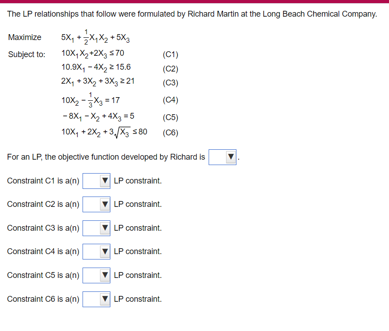Viewport: 389px width, 331px height.
Task: Click the arrow icon on Constraint C6 selector
Action: 105,299
